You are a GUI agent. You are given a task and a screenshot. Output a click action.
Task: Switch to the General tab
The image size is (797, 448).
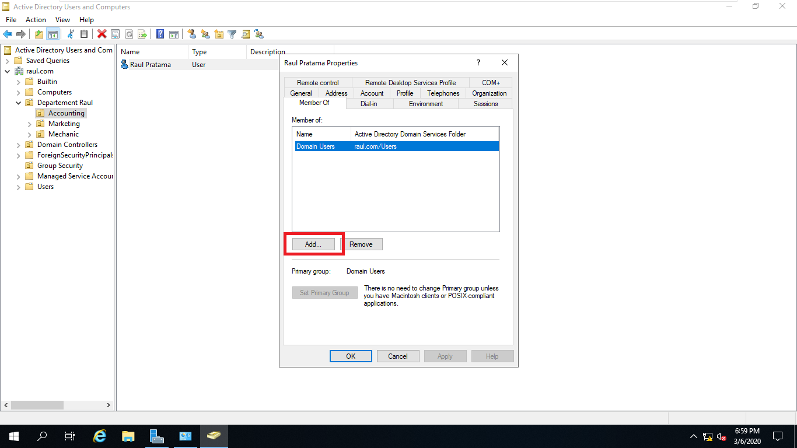301,93
